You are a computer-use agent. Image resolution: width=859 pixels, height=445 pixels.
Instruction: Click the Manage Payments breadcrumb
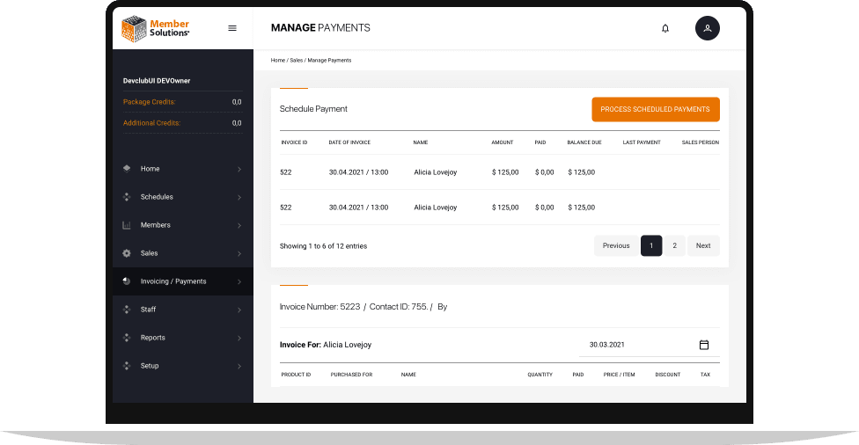click(329, 60)
